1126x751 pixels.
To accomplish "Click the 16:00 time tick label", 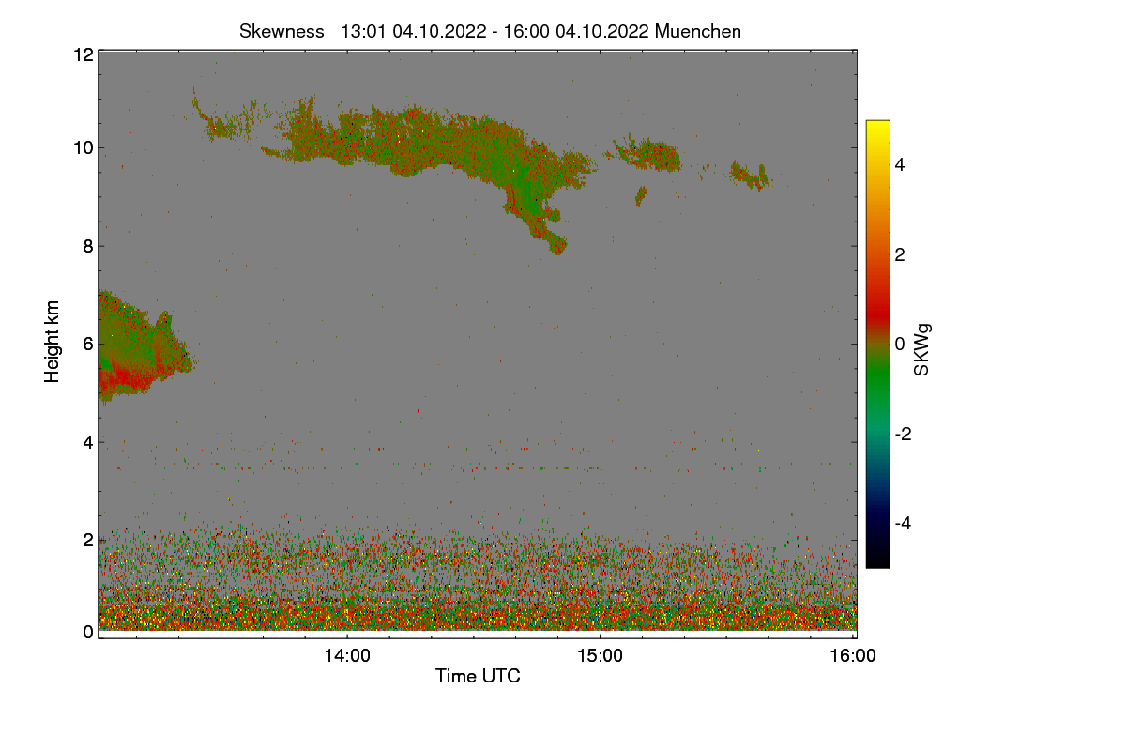I will (853, 656).
